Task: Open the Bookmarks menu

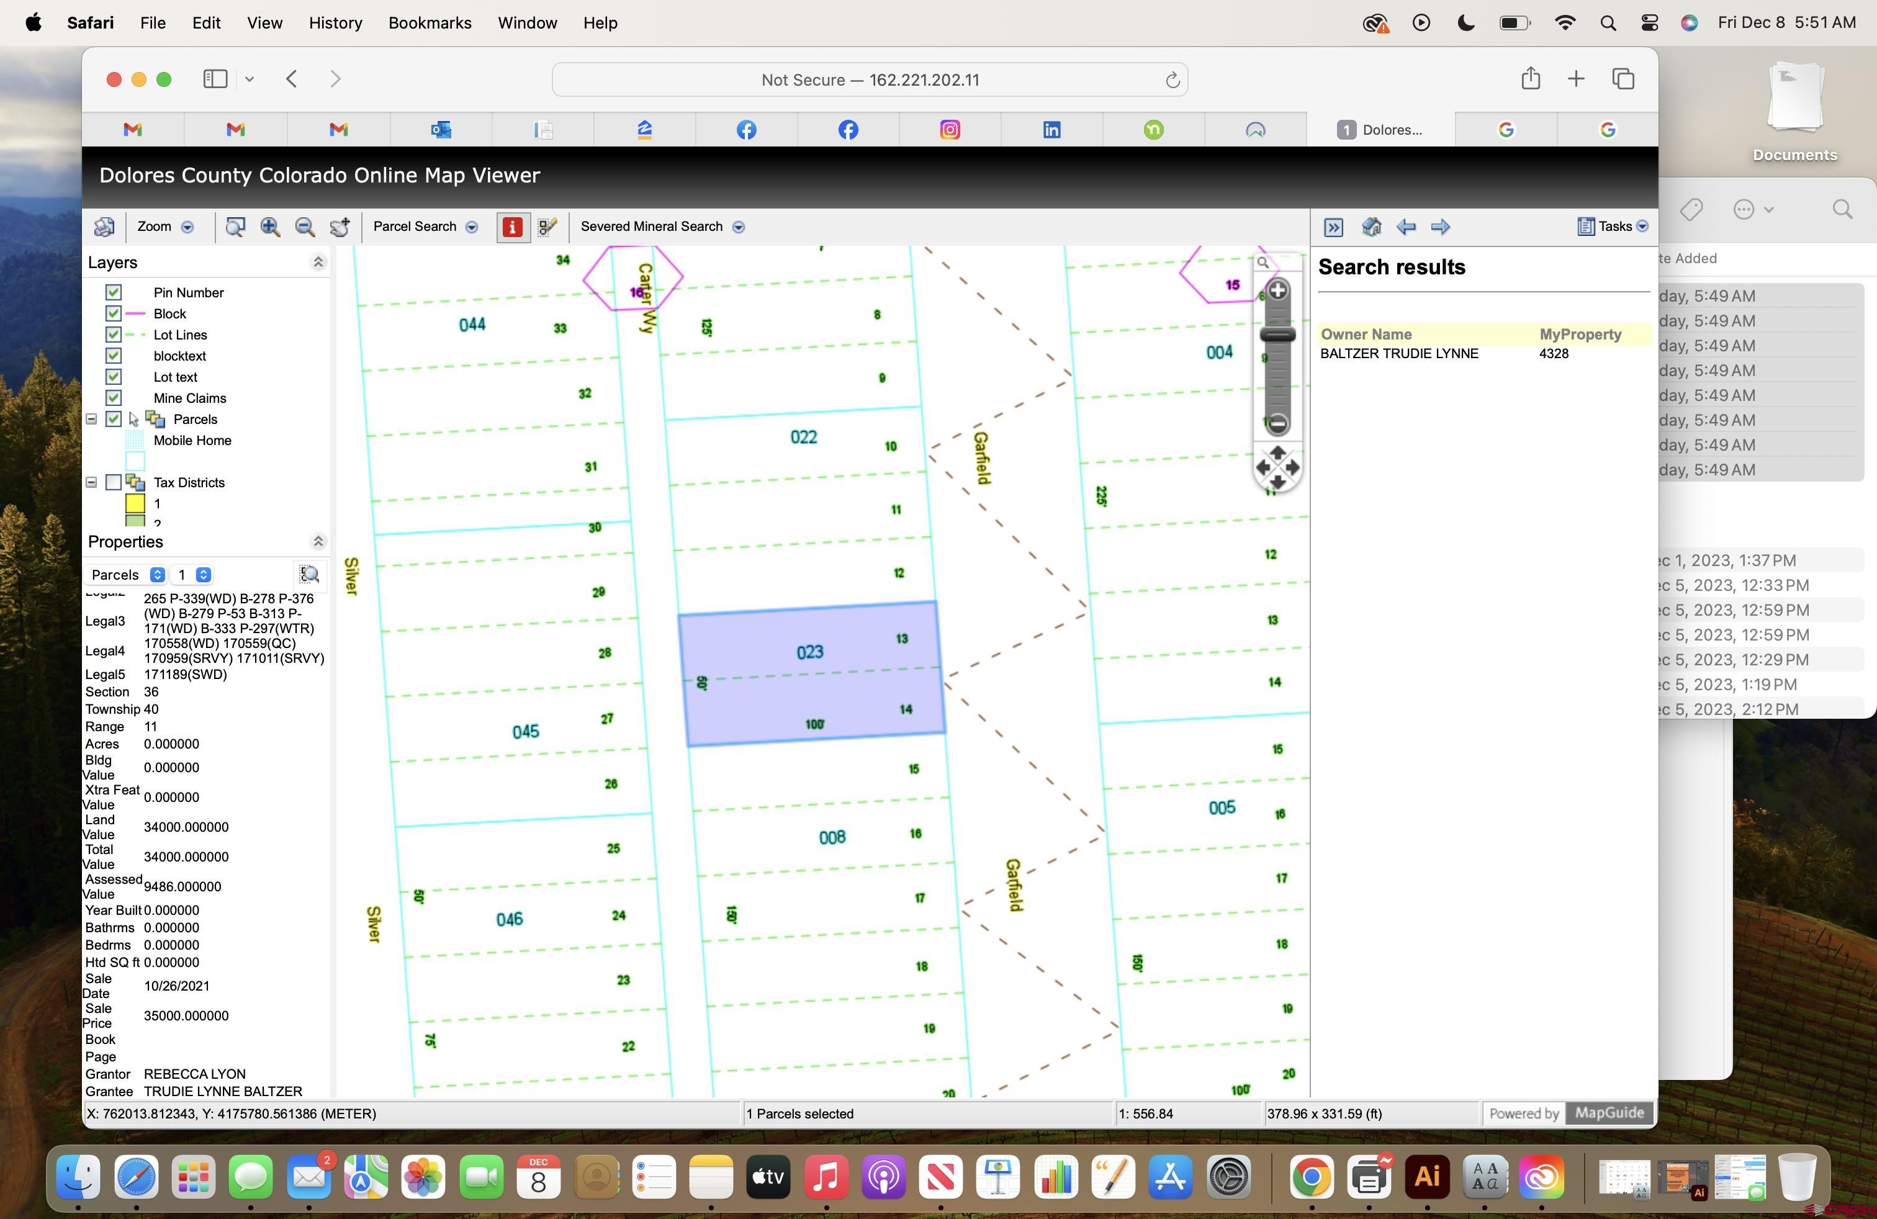Action: (429, 23)
